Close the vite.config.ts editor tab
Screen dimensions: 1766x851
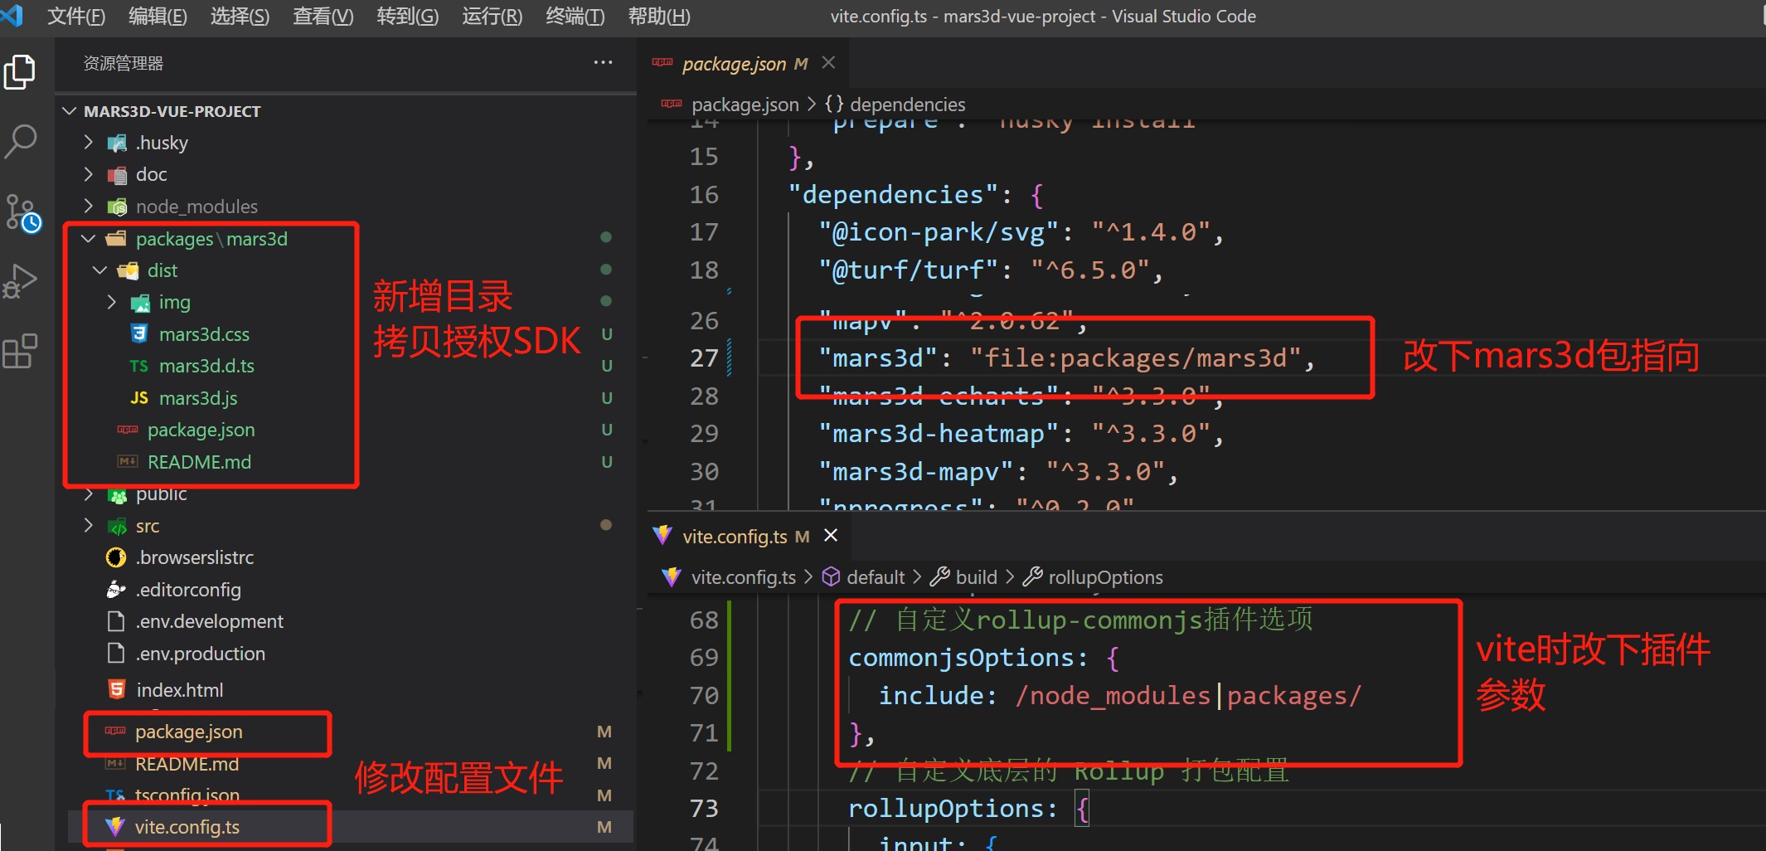point(831,536)
